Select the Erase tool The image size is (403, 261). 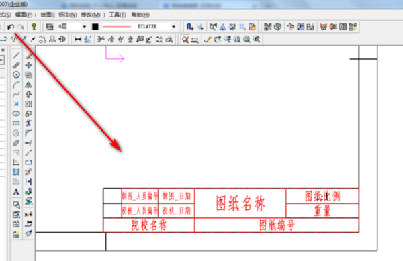[28, 56]
